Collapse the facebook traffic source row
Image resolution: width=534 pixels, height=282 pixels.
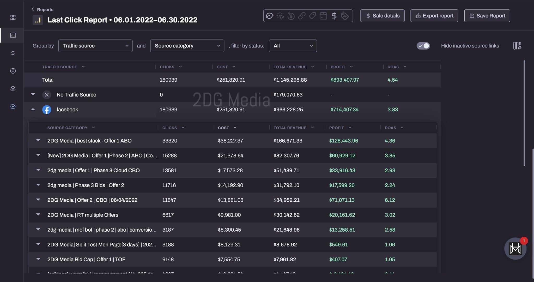pos(33,109)
